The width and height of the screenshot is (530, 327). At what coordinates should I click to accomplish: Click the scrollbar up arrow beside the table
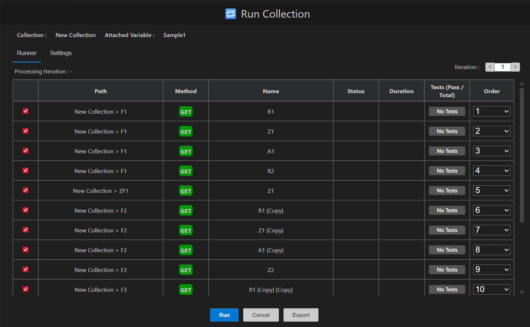[x=522, y=83]
